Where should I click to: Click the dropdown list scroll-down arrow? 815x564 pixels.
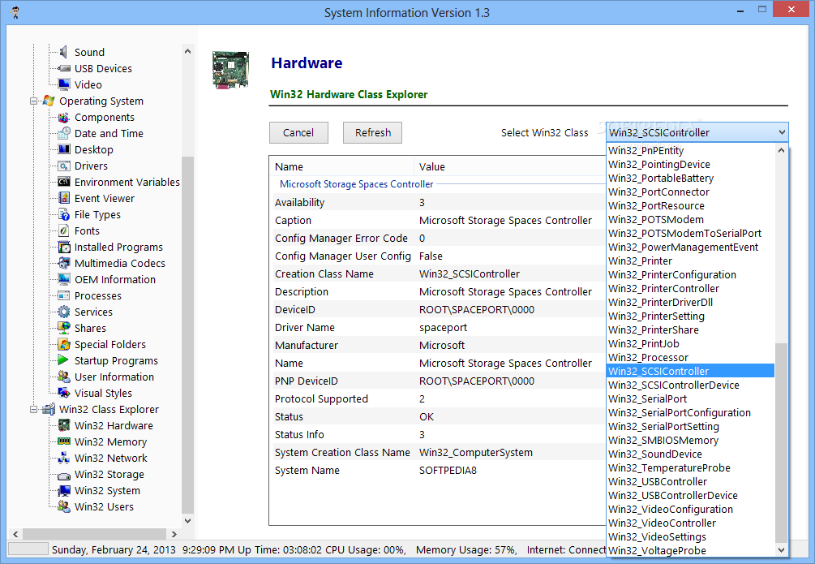click(x=781, y=550)
